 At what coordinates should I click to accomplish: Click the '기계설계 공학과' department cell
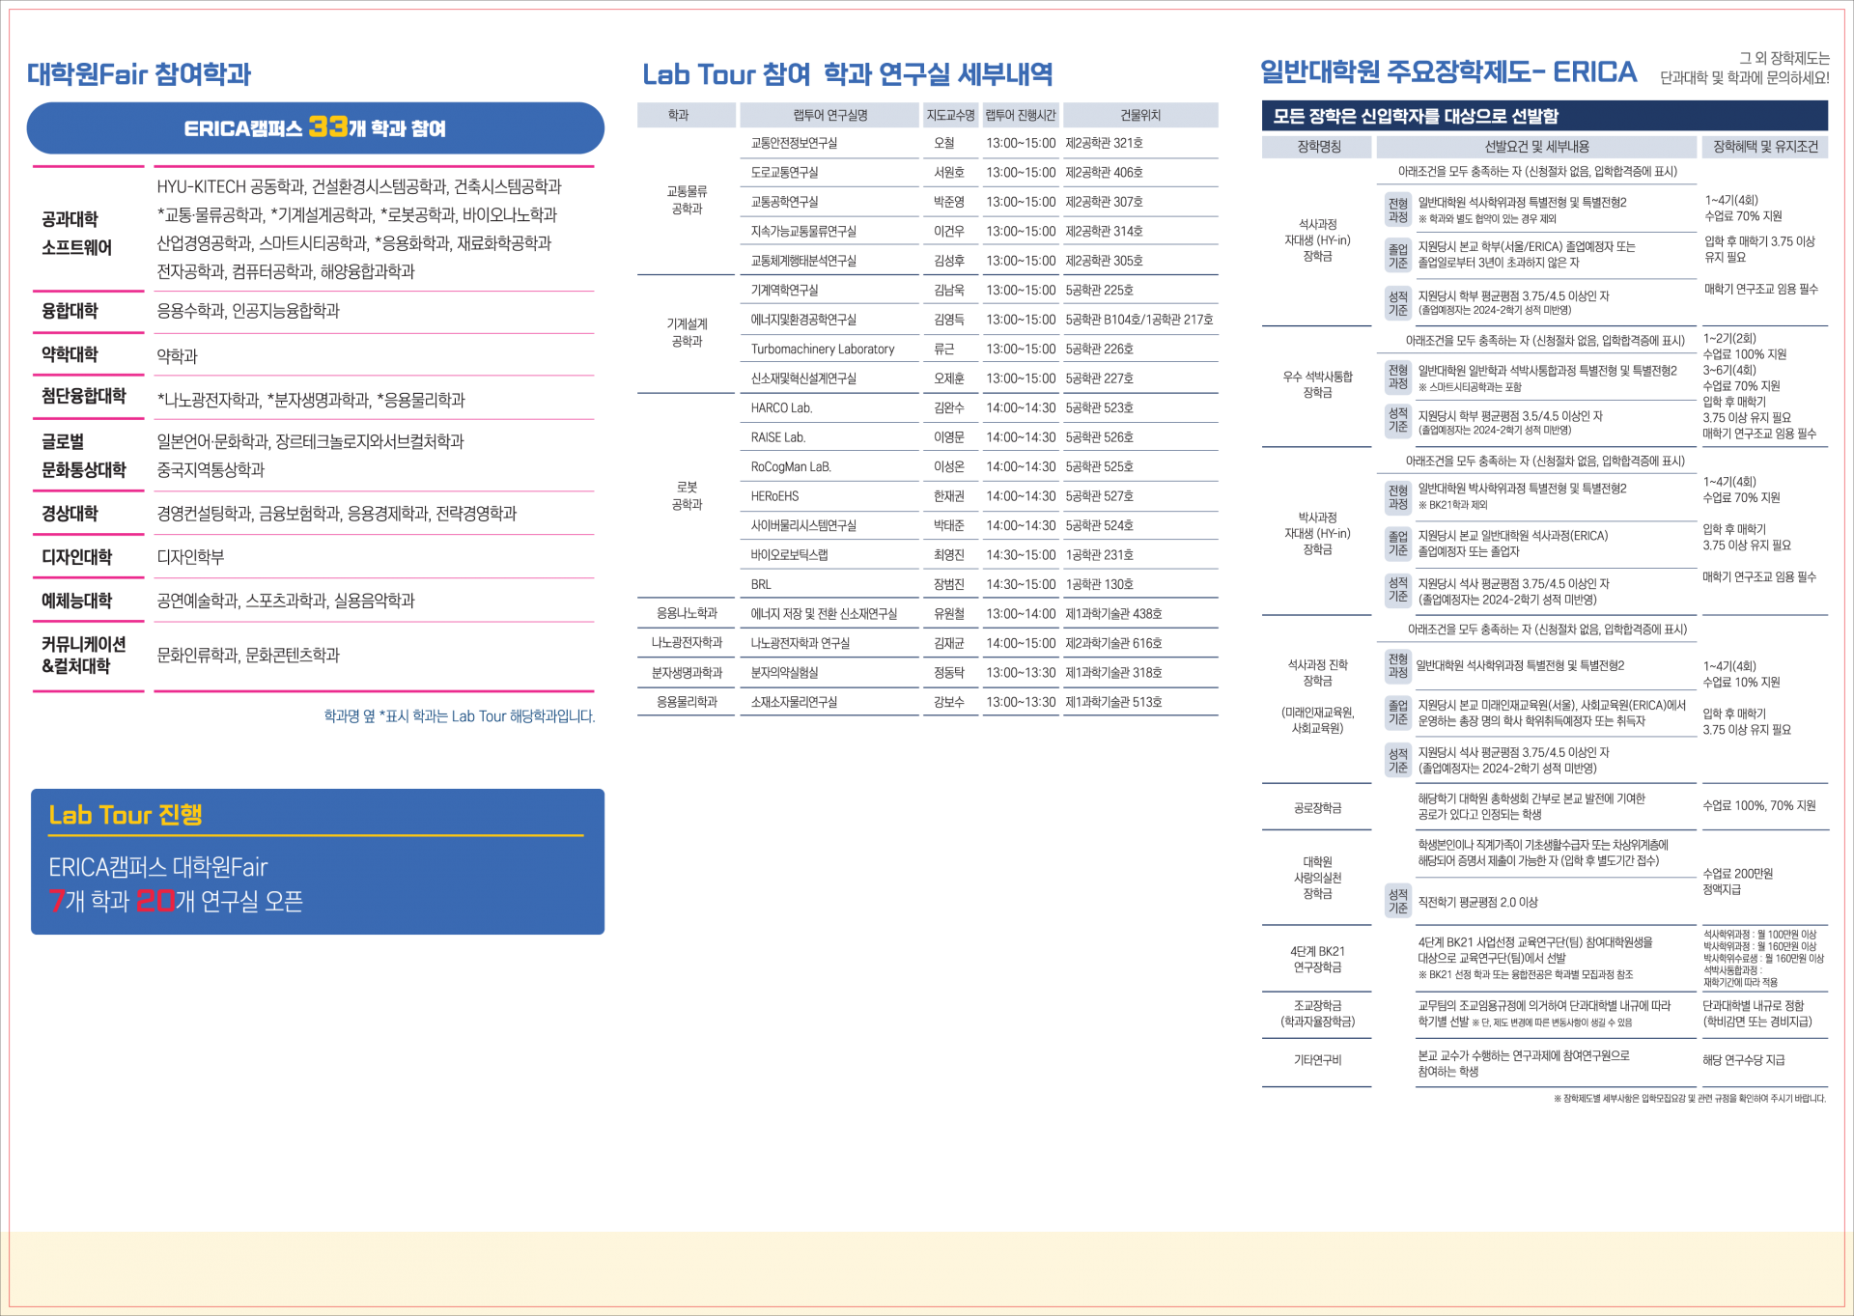pyautogui.click(x=687, y=333)
